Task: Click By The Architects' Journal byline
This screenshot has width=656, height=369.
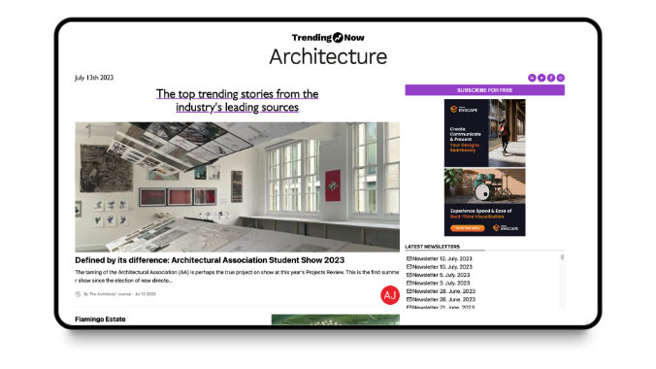Action: click(x=119, y=294)
